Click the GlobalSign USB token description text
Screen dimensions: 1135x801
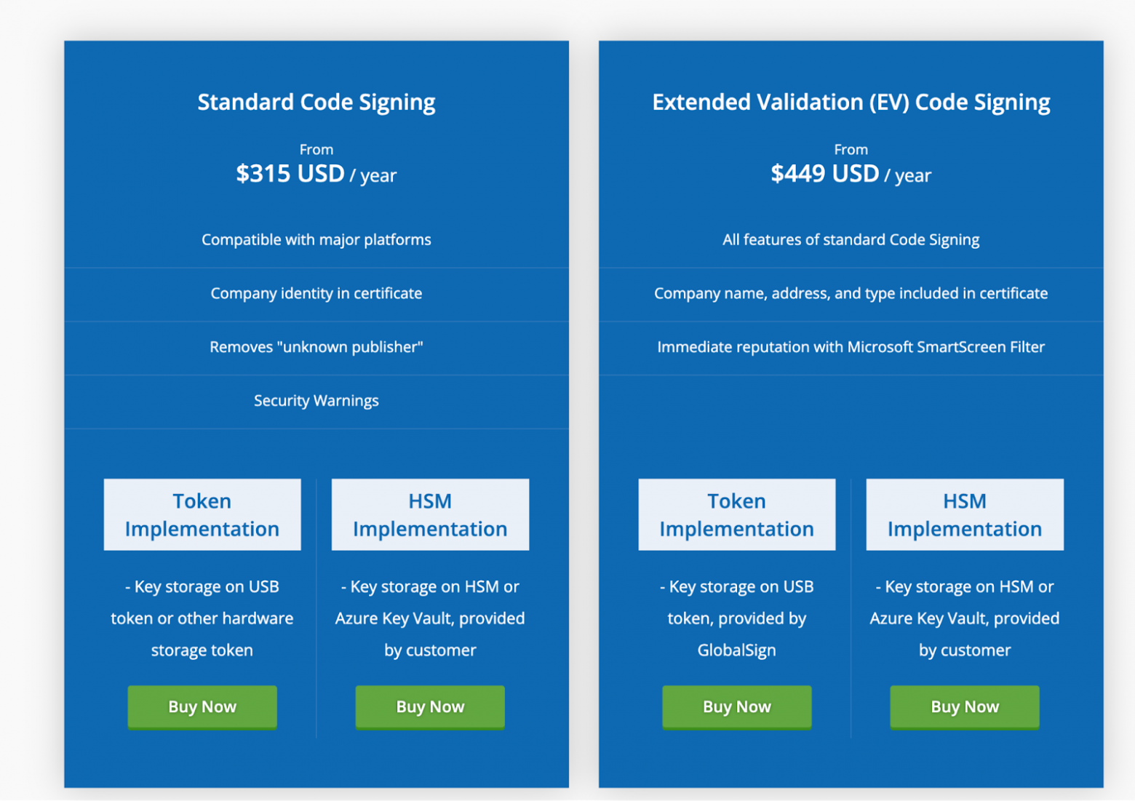pos(736,618)
